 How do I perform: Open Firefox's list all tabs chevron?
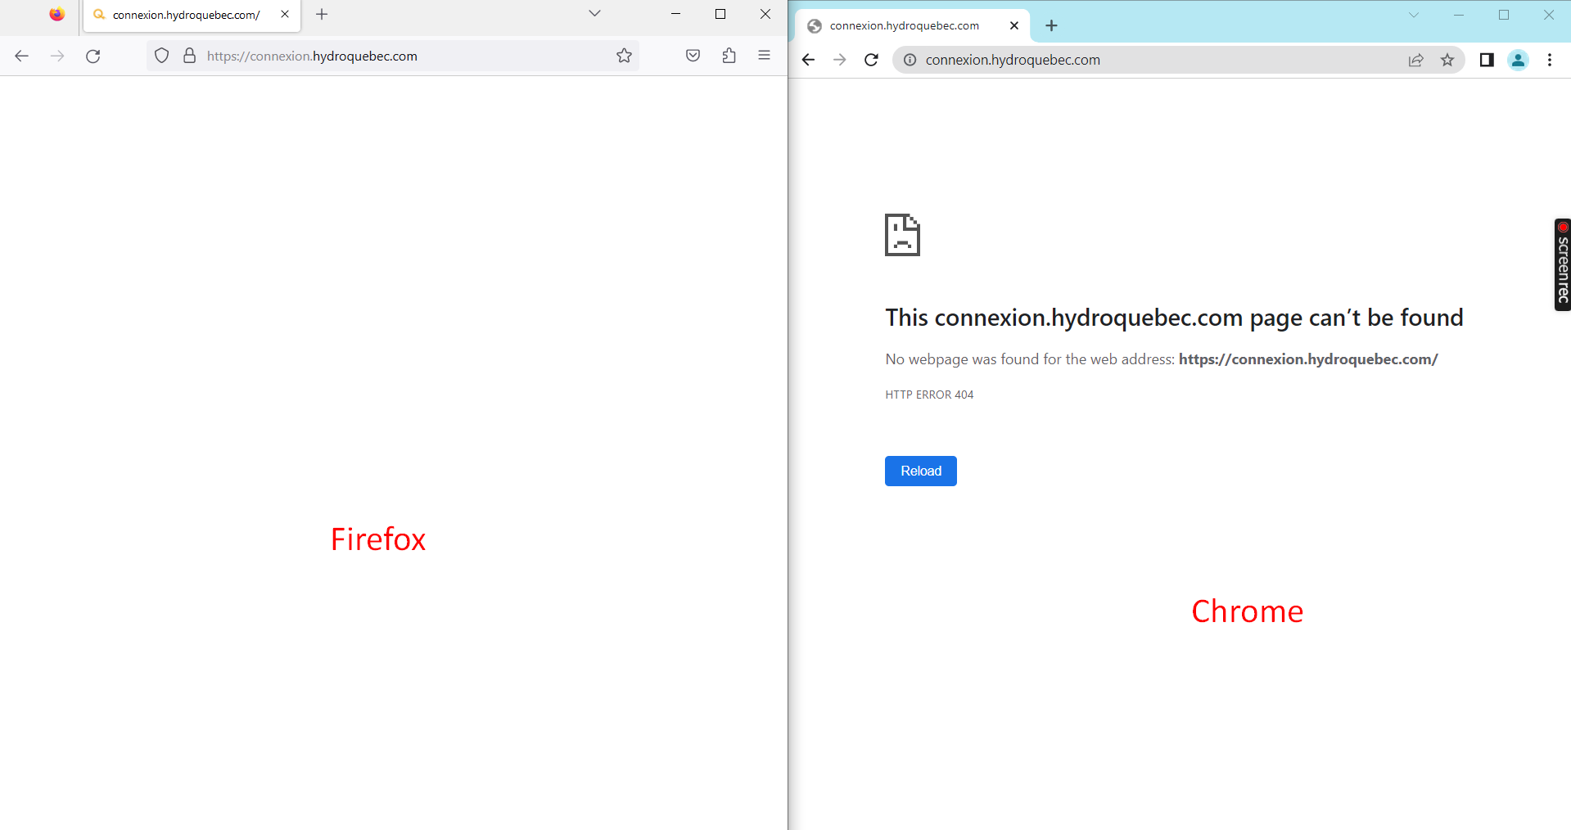[594, 14]
